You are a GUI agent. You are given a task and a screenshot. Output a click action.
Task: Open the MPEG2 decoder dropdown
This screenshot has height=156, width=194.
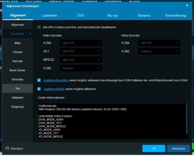coord(81,60)
